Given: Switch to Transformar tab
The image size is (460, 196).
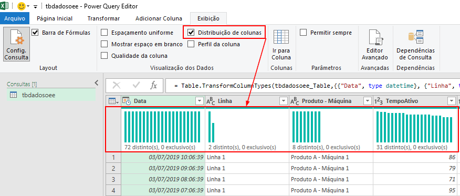Looking at the screenshot, I should 103,18.
